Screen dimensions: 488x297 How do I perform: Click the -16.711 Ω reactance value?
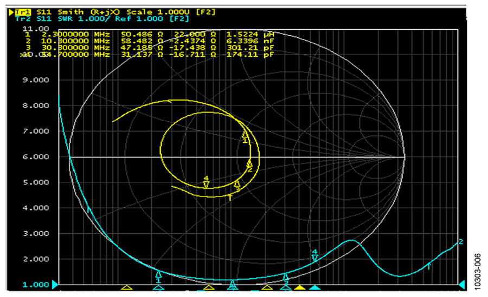[x=192, y=55]
